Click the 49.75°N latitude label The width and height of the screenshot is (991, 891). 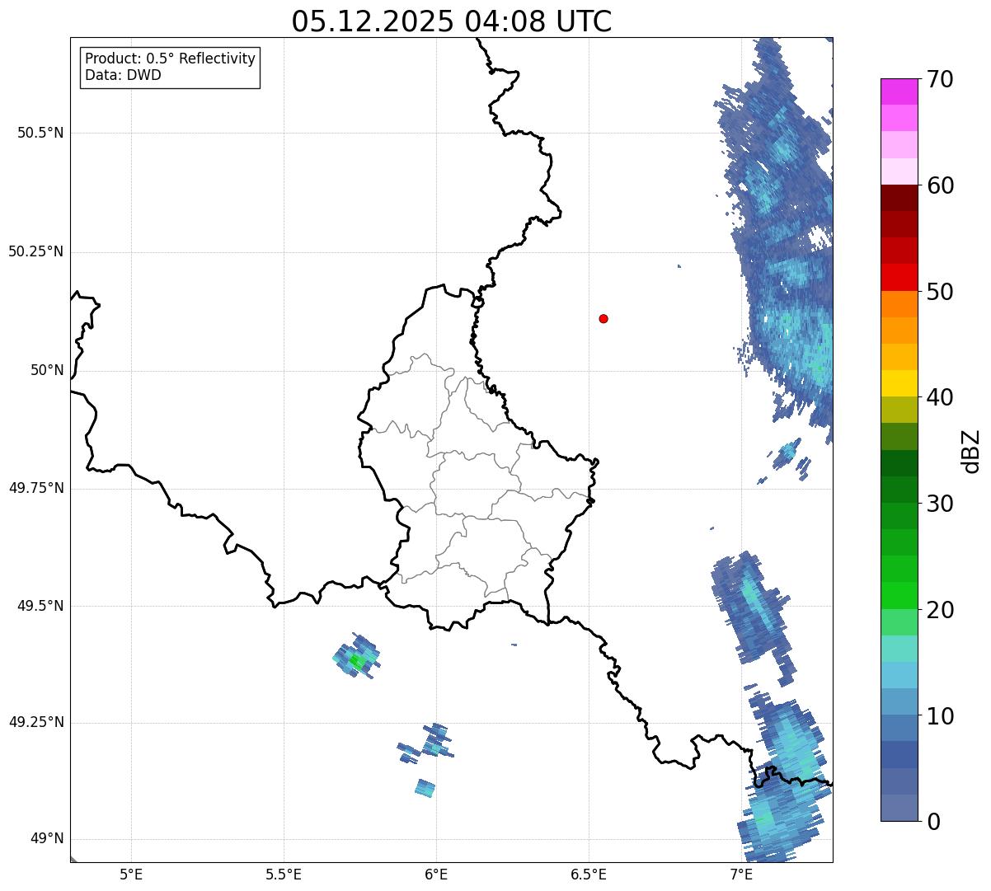click(x=36, y=488)
